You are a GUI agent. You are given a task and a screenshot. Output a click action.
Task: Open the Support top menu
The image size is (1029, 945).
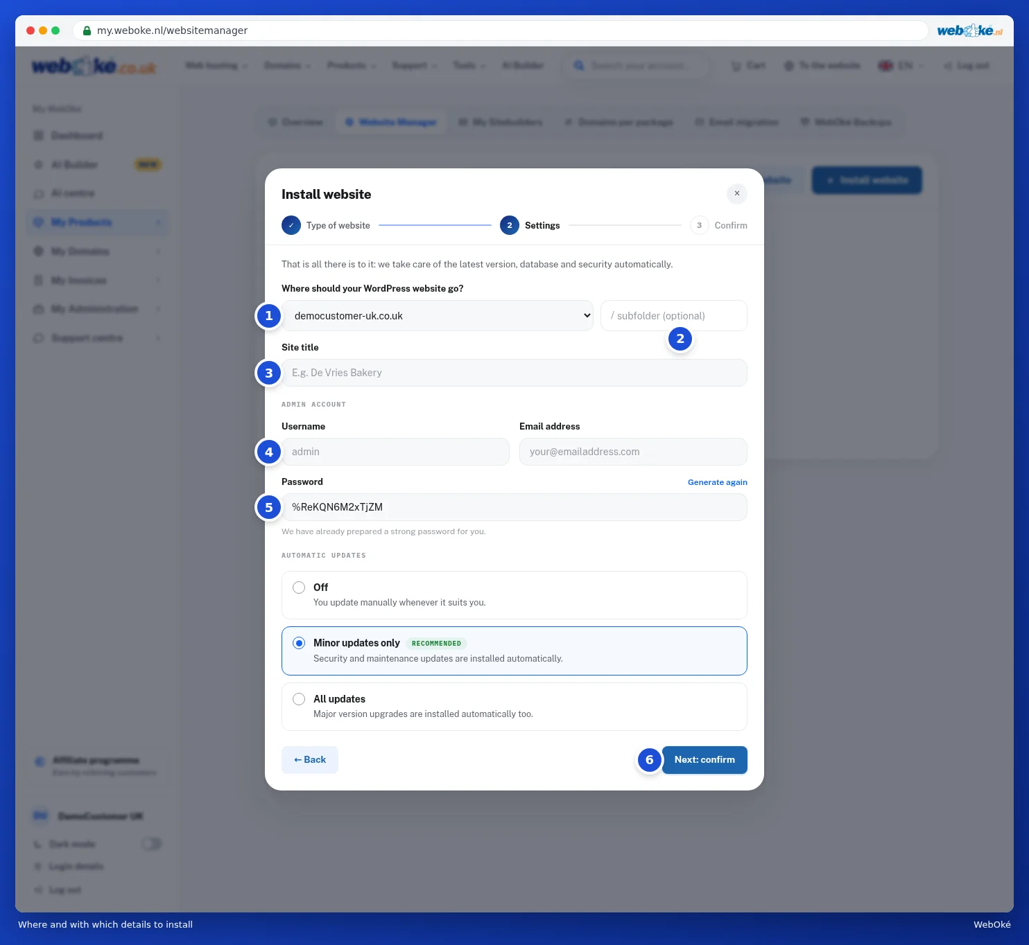(x=415, y=65)
